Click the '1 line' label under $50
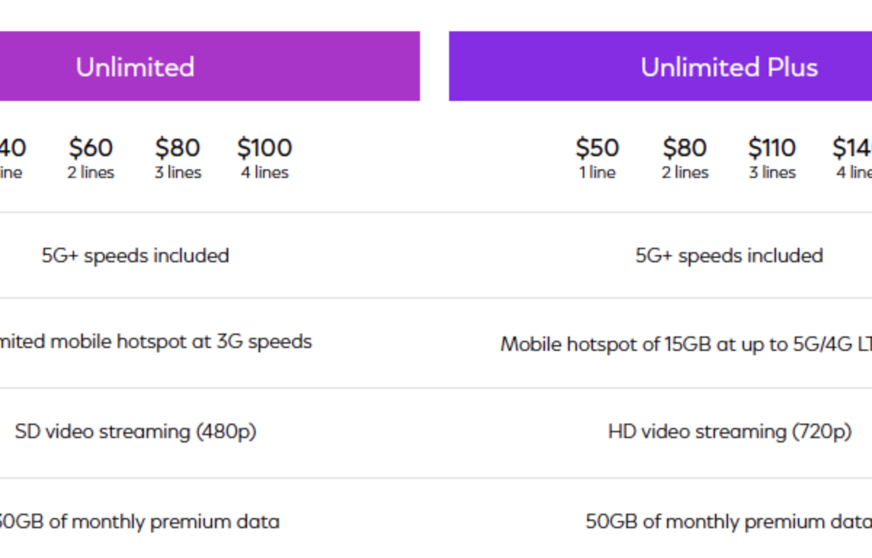This screenshot has width=872, height=558. point(597,173)
